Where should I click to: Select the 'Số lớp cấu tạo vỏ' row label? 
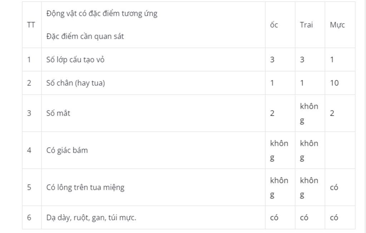point(75,60)
